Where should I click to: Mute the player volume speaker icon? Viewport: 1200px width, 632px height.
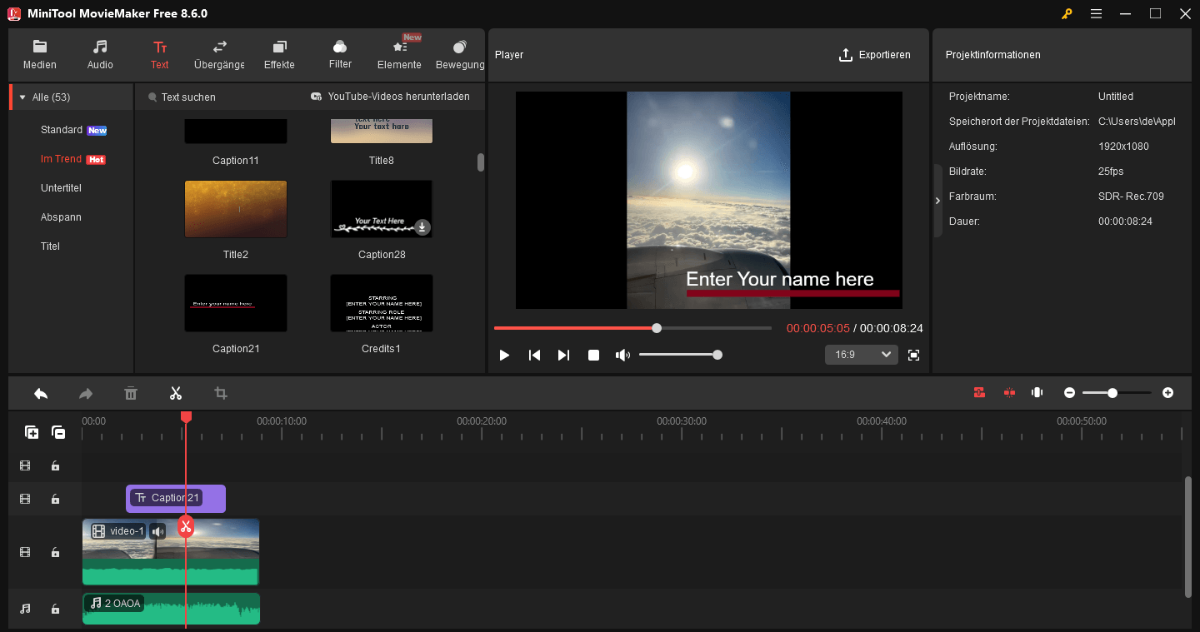click(x=622, y=355)
